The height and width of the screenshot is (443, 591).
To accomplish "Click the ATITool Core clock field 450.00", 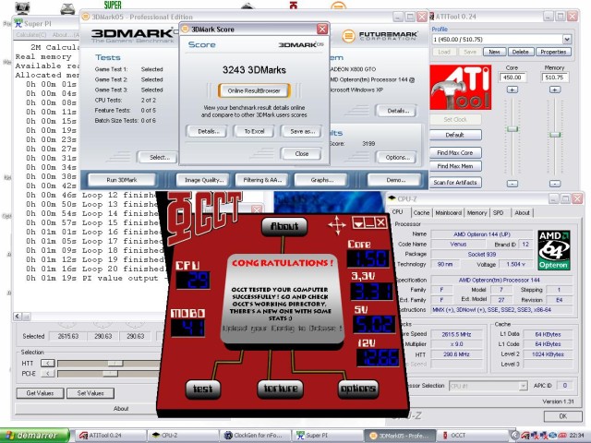I will coord(513,78).
